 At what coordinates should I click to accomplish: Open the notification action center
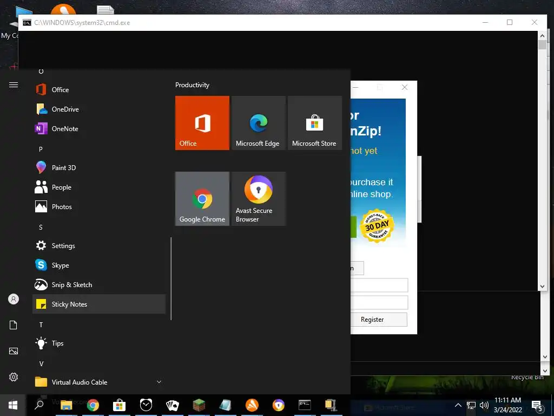click(x=537, y=405)
